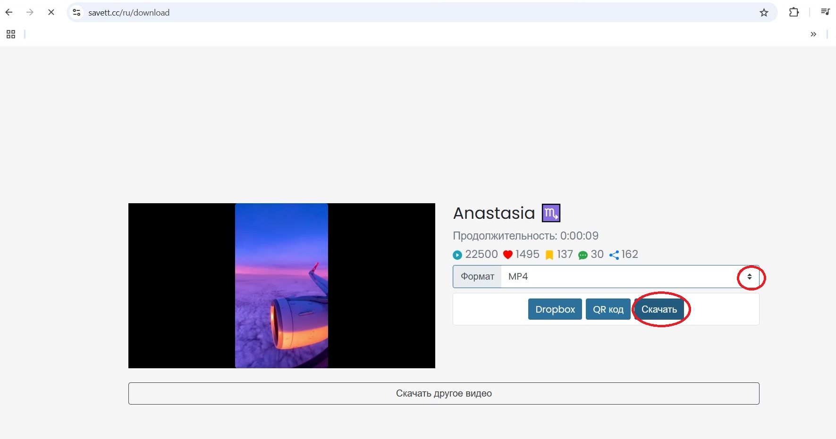Open the apps grid in bookmarks bar

[x=11, y=34]
